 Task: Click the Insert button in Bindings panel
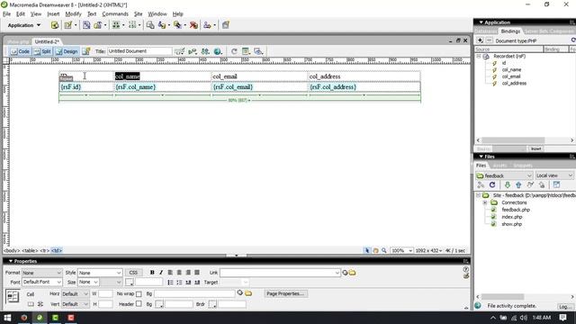click(535, 148)
